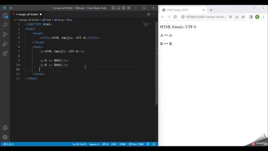
Task: Open the Manage gear menu
Action: (5, 137)
